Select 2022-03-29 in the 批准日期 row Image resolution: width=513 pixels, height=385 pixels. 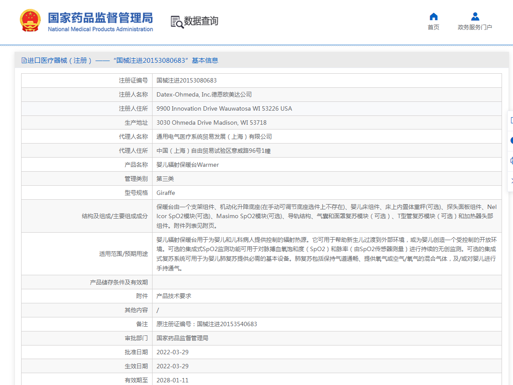coord(172,353)
